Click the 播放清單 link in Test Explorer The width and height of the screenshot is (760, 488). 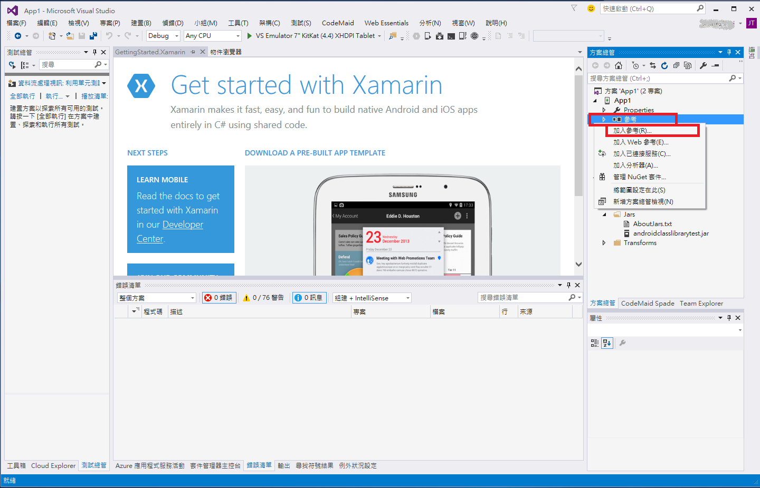point(94,96)
